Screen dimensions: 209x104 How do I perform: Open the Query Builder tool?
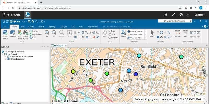coord(26,35)
